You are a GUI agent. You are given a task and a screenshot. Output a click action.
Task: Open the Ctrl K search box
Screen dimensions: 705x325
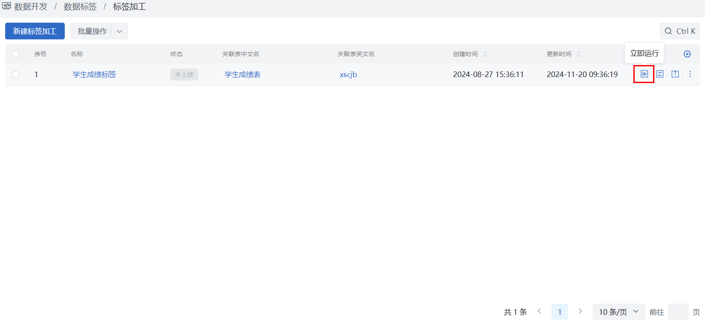pos(680,31)
